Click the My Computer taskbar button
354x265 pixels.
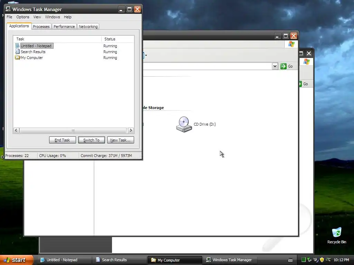pyautogui.click(x=175, y=260)
